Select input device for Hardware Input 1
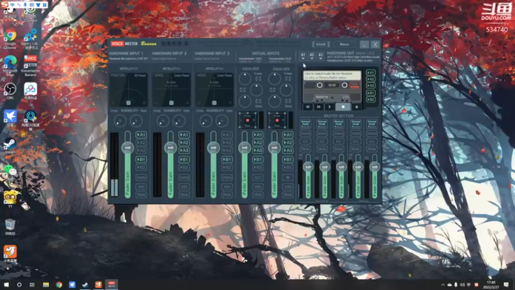 tap(128, 59)
